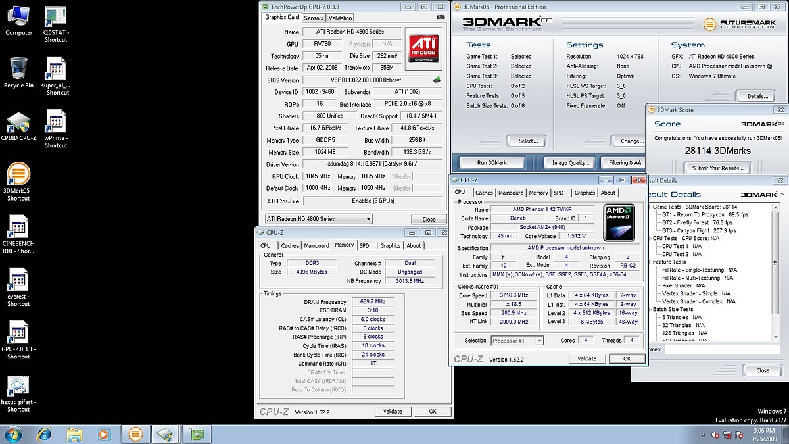This screenshot has width=789, height=444.
Task: Select the everest shortcut icon
Action: click(x=18, y=288)
